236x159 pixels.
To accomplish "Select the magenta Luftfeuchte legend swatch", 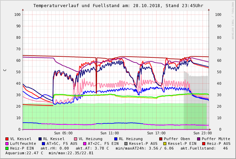I will pyautogui.click(x=7, y=143).
